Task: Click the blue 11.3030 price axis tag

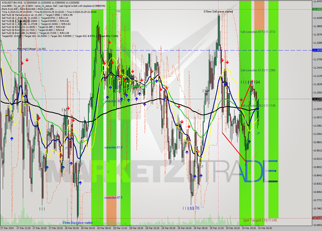Action: [317, 50]
